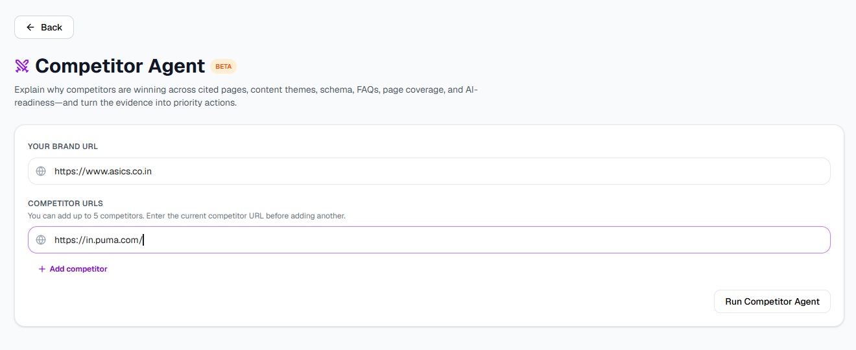The height and width of the screenshot is (350, 856).
Task: Go back using the Back button
Action: (x=44, y=27)
